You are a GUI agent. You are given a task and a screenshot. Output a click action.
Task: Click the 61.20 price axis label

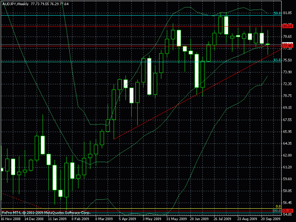287,167
